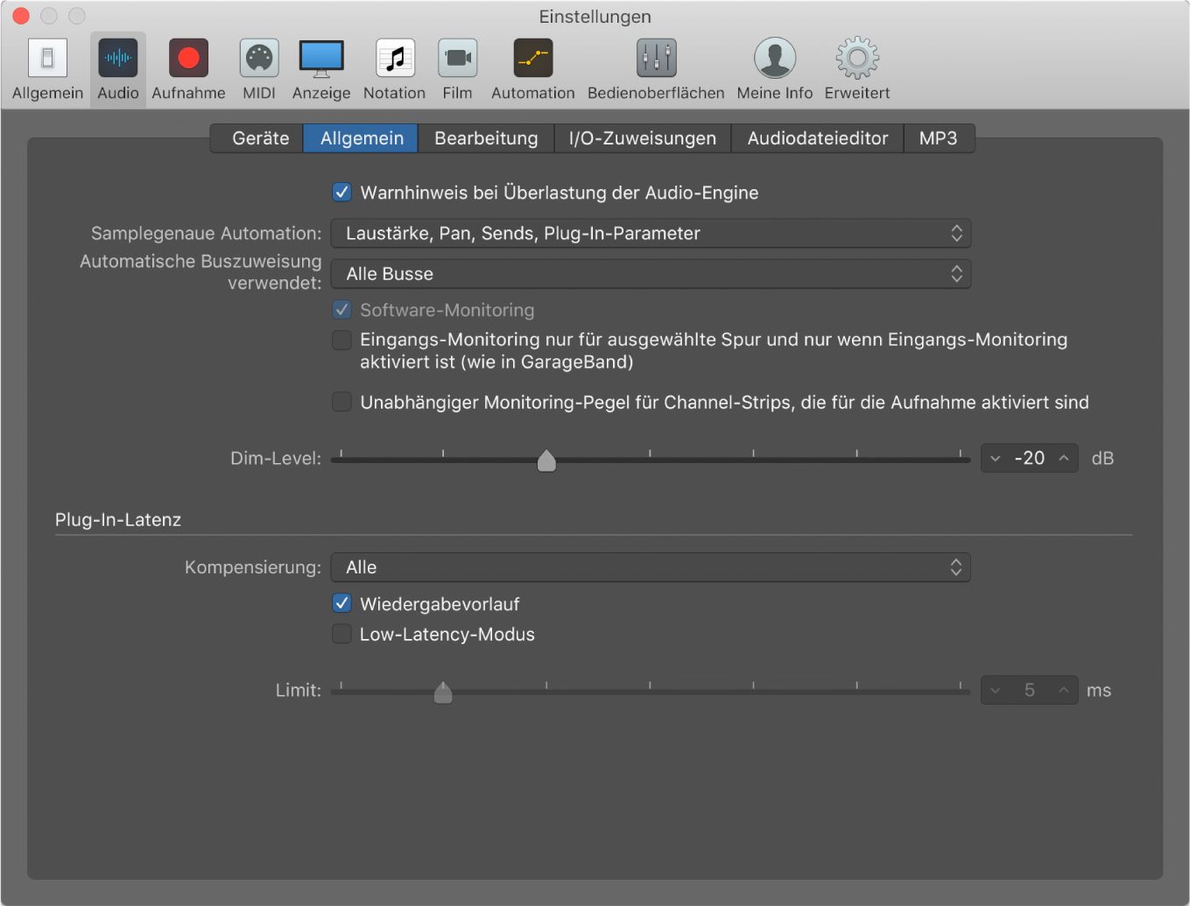Open the Audiodateieditor tab
The width and height of the screenshot is (1190, 906).
pyautogui.click(x=817, y=138)
